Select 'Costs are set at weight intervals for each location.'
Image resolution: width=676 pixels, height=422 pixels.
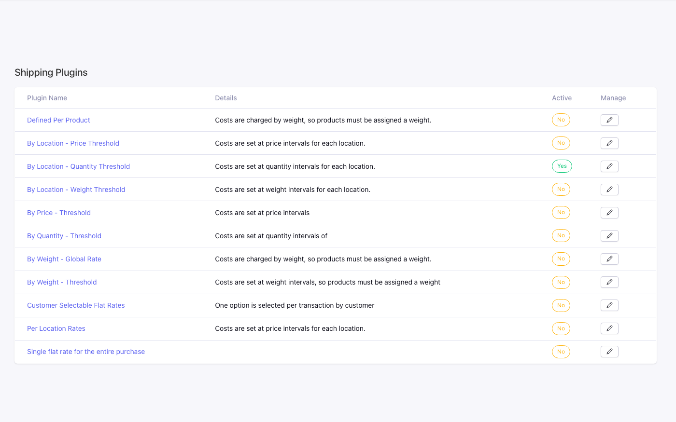[x=293, y=190]
